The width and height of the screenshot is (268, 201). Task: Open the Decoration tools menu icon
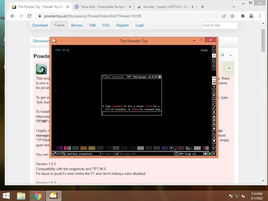(x=214, y=145)
